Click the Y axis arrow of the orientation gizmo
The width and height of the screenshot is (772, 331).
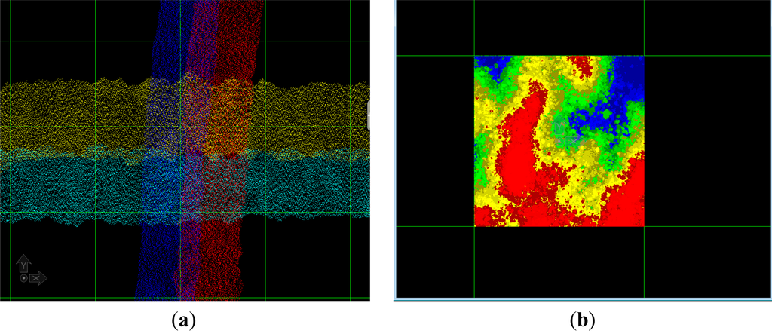coord(23,264)
